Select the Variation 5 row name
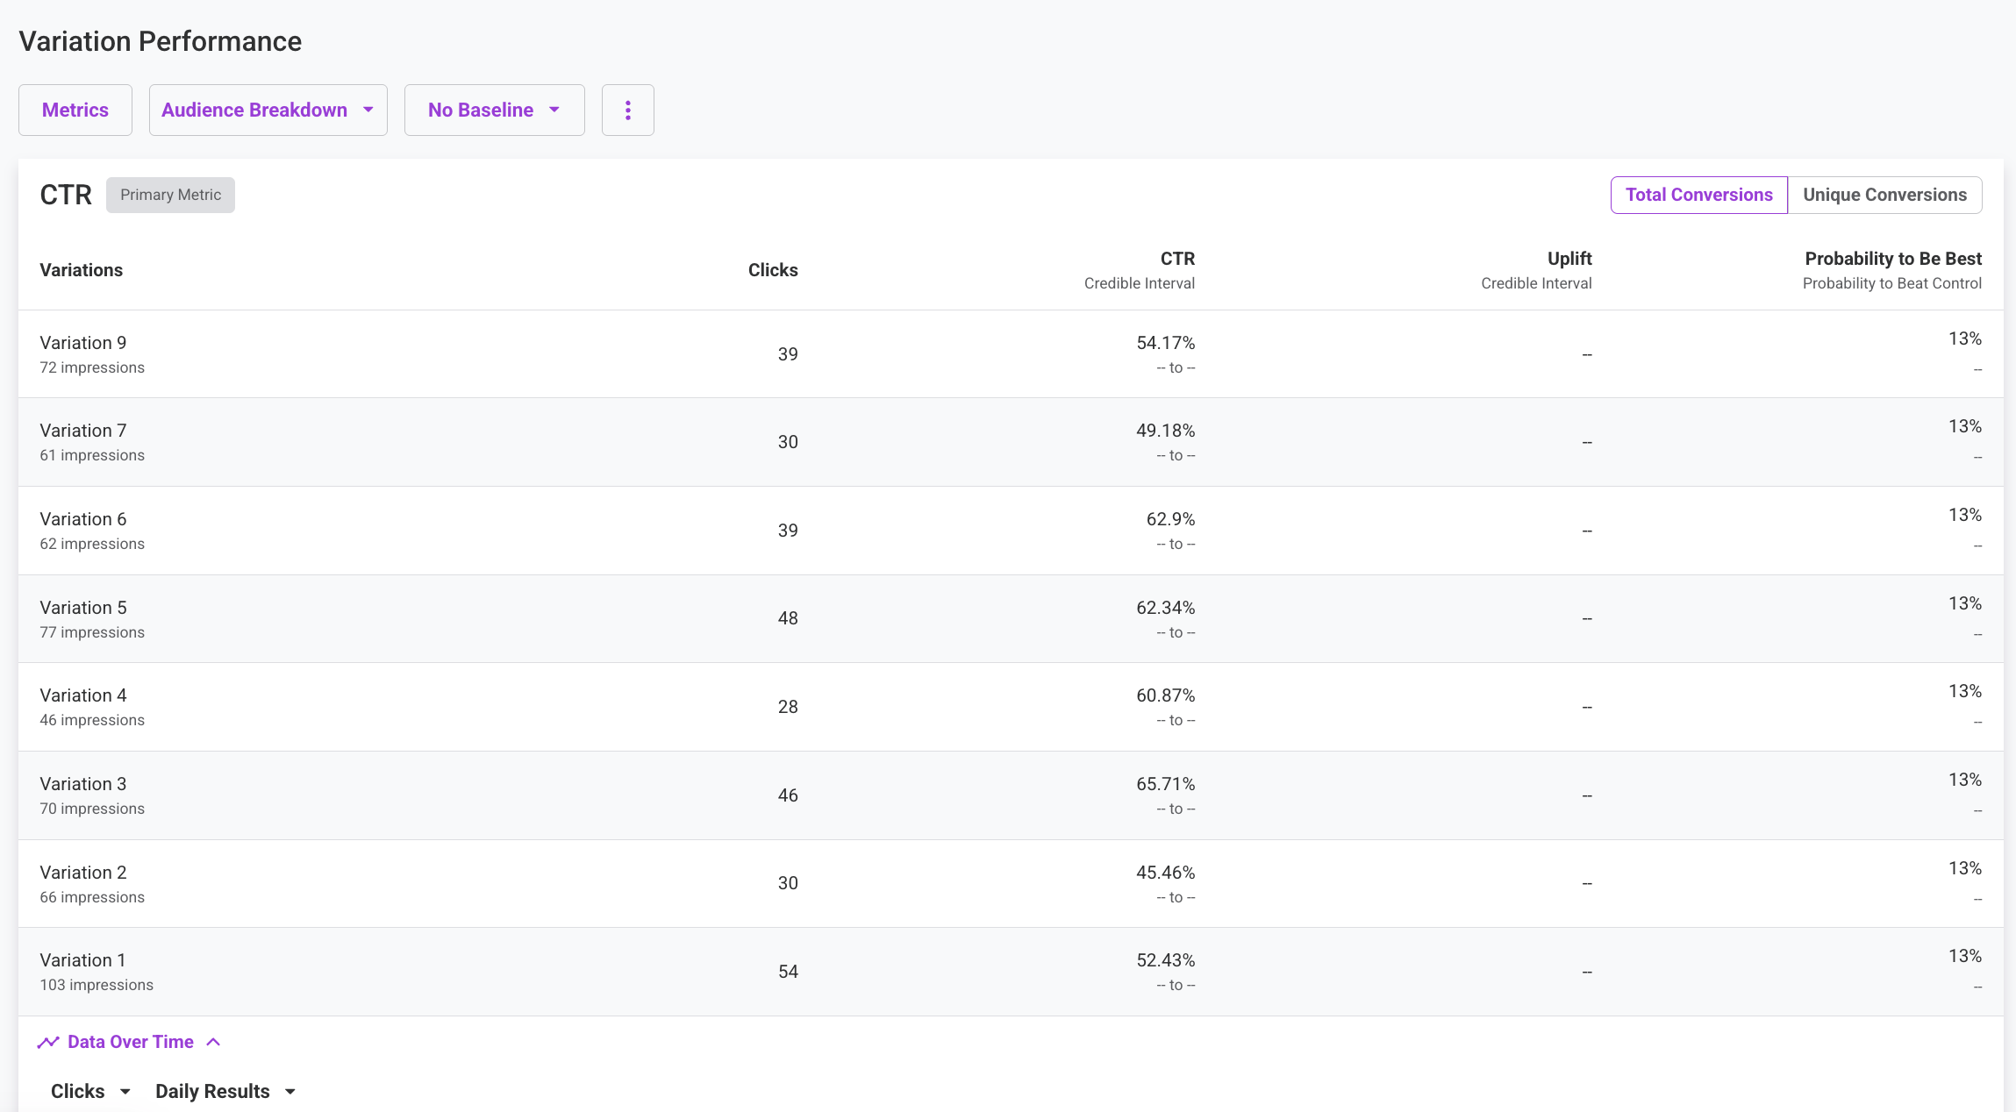2016x1112 pixels. (x=83, y=608)
